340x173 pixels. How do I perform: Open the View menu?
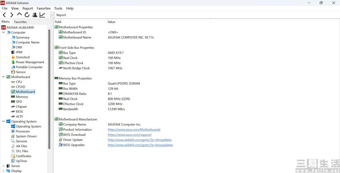point(15,9)
